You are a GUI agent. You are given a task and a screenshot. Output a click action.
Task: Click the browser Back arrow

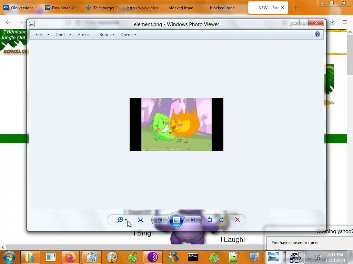(x=8, y=22)
